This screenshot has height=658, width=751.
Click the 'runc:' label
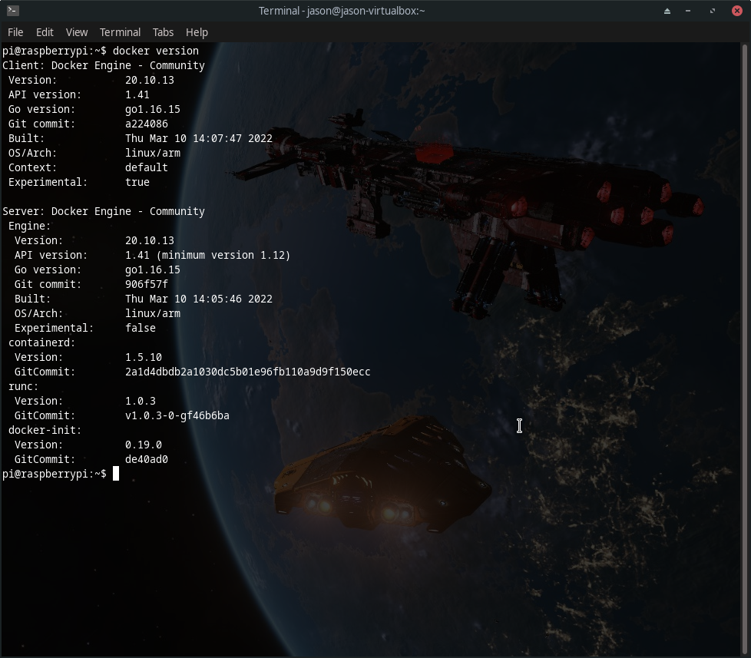point(23,386)
